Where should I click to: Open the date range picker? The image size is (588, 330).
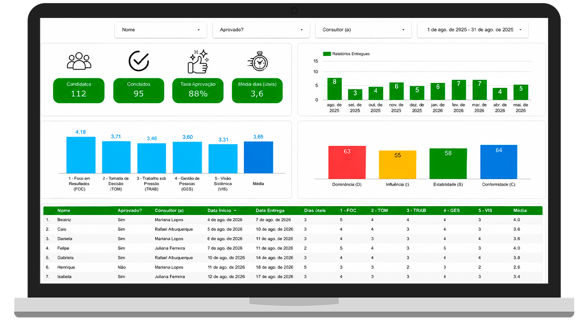[473, 30]
